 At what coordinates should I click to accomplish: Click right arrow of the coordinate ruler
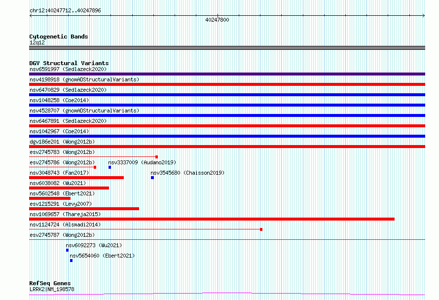click(424, 16)
